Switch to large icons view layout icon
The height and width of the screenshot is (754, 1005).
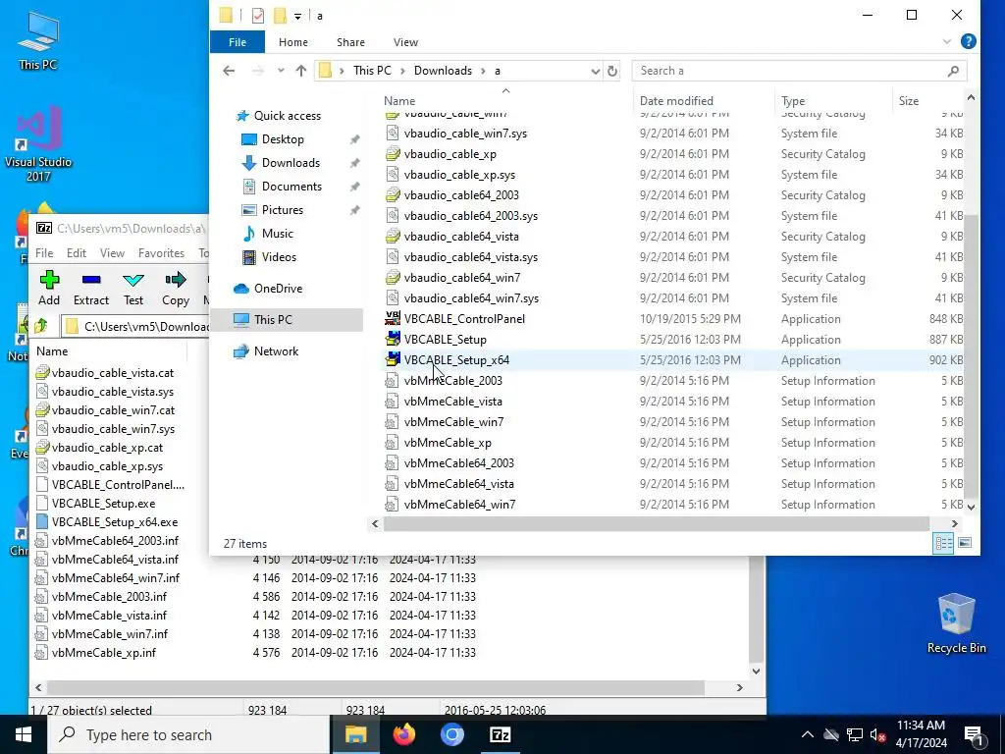tap(965, 544)
